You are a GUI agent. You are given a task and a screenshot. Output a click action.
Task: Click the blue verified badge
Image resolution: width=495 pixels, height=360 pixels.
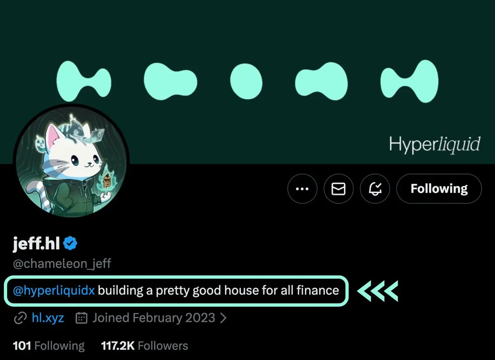pyautogui.click(x=71, y=244)
